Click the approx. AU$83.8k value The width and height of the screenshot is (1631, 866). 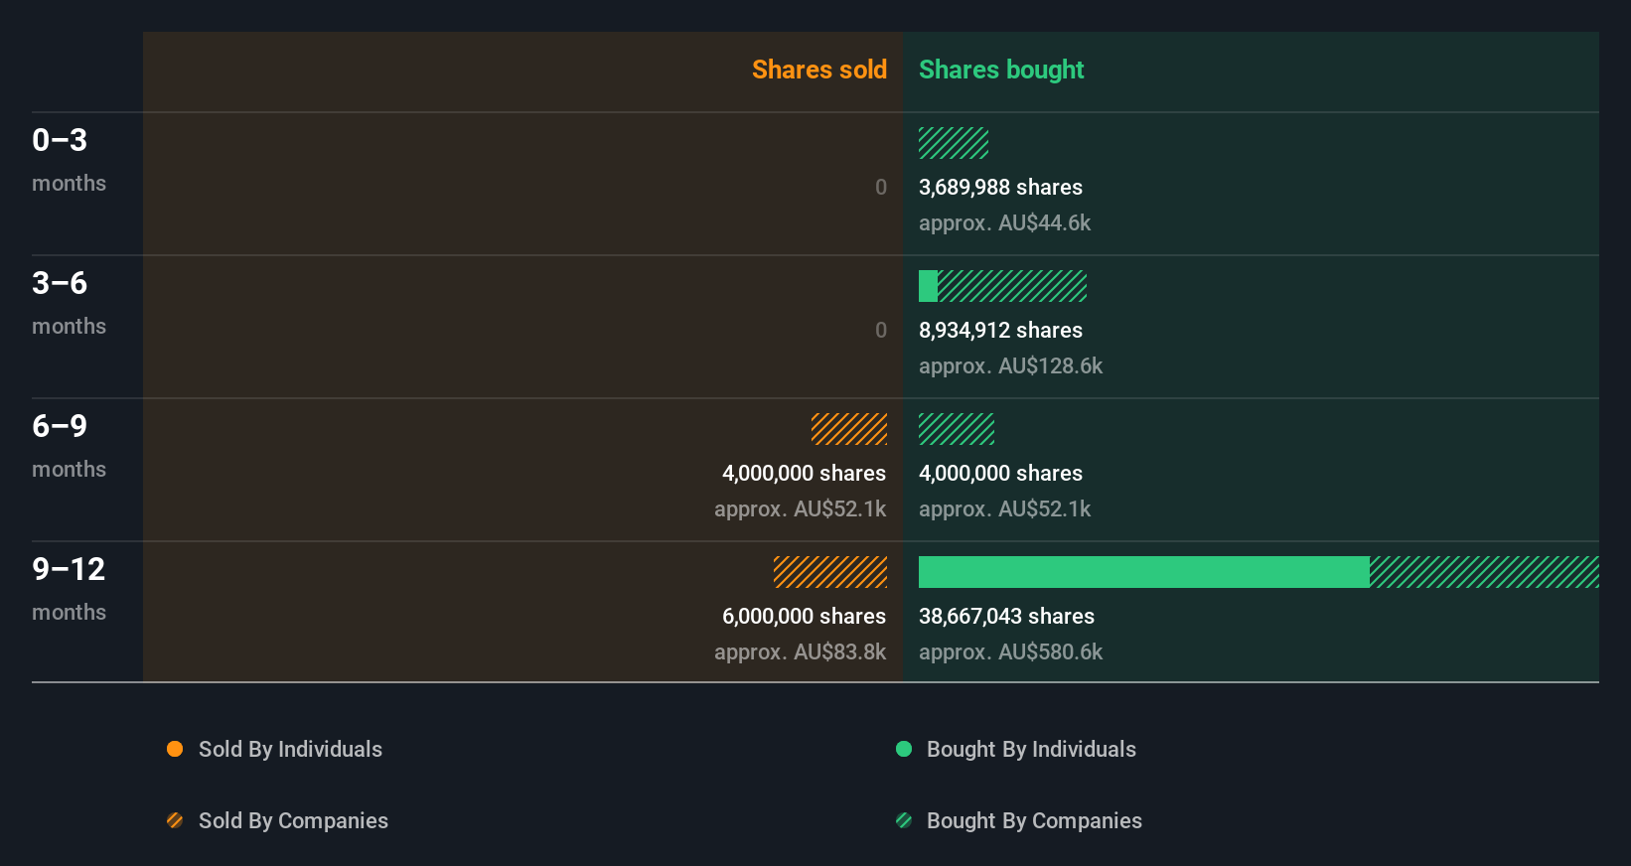pos(800,651)
